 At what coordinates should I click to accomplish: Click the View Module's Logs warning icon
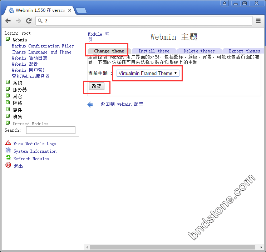(x=8, y=142)
